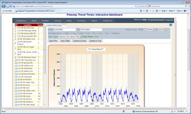Viewport: 191px width, 114px height.
Task: Click the Contact Us menu item
Action: tap(107, 21)
